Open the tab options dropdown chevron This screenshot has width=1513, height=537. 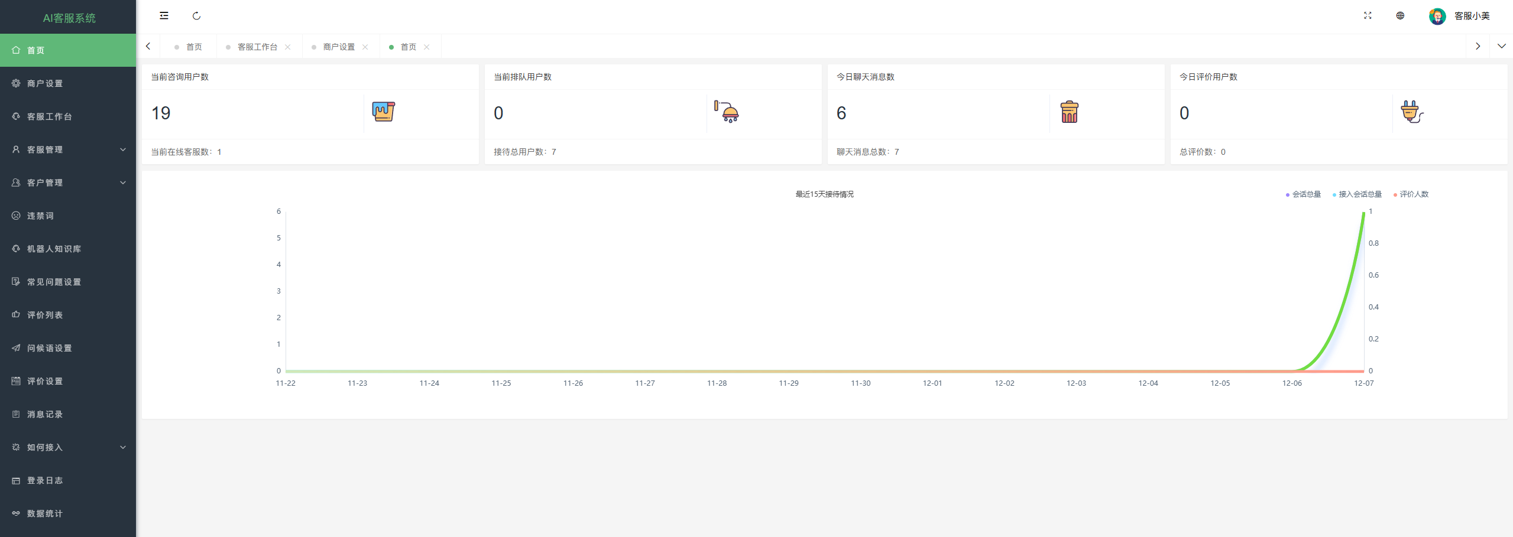pyautogui.click(x=1501, y=46)
